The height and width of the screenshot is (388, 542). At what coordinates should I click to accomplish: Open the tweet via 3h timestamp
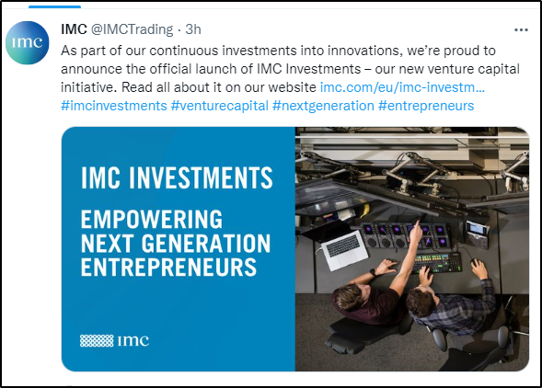pyautogui.click(x=193, y=29)
